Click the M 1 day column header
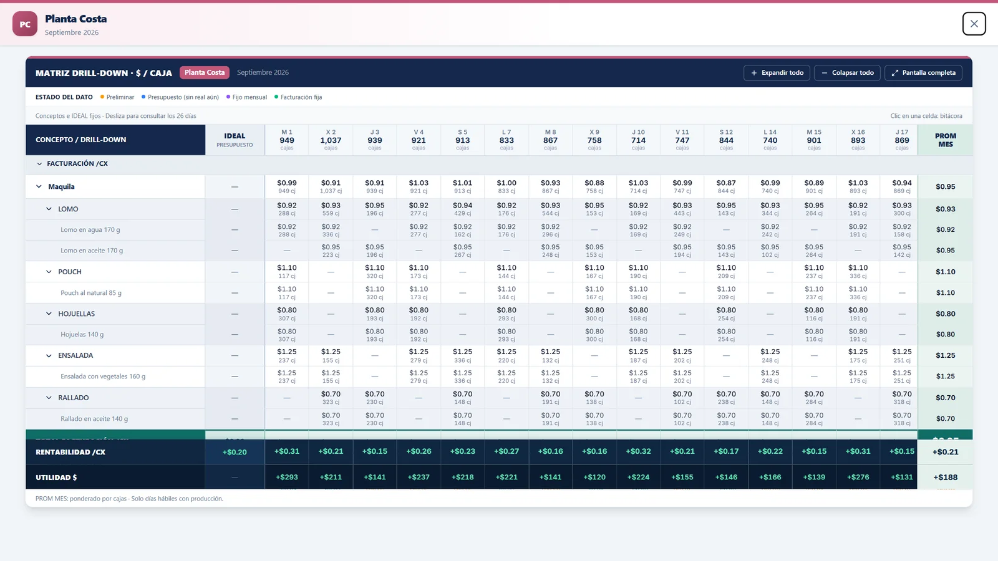 [287, 140]
